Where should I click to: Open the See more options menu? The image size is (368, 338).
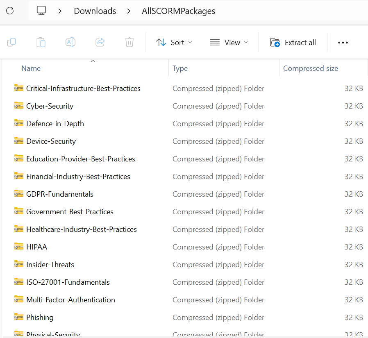343,43
